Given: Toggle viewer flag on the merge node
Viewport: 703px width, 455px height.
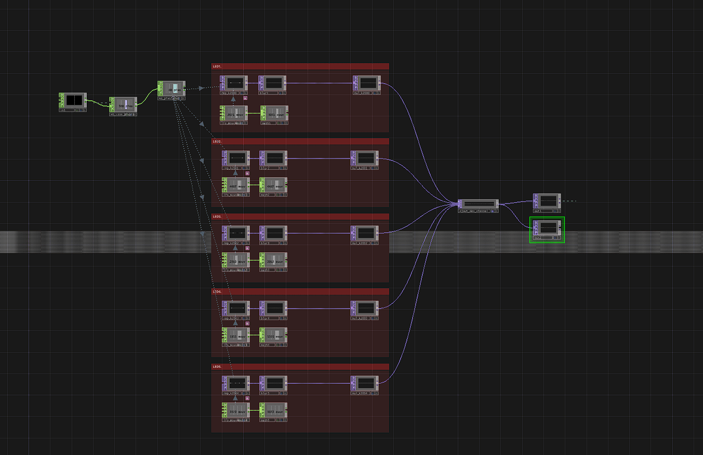Looking at the screenshot, I should point(497,211).
